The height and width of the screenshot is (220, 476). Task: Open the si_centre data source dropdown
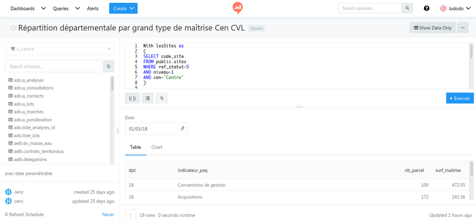(59, 49)
